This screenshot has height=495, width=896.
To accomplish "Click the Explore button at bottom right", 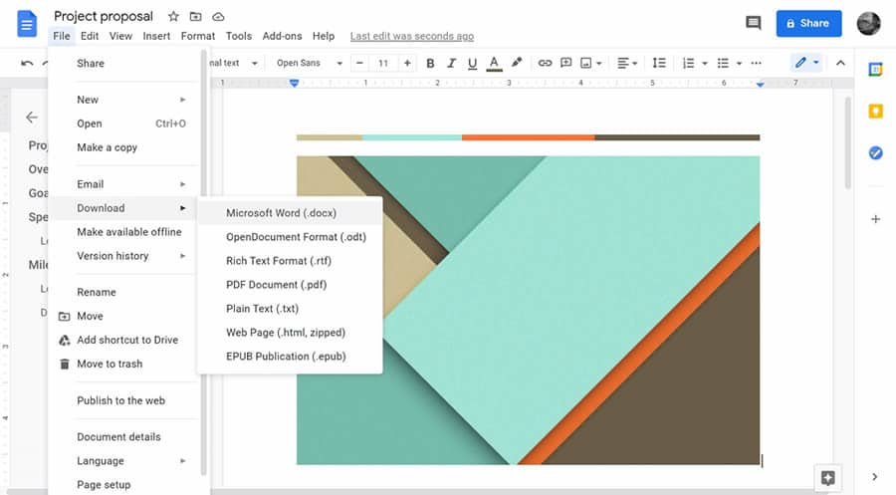I will [828, 478].
